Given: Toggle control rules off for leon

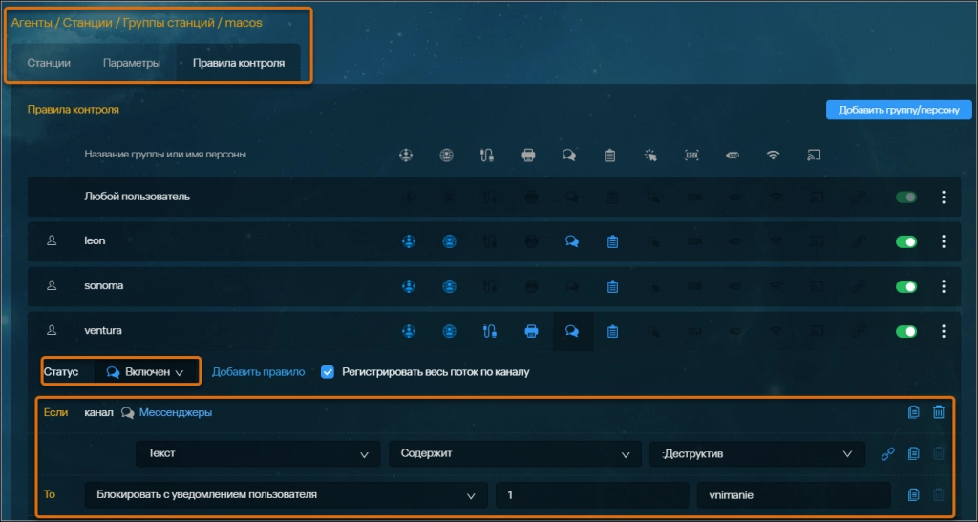Looking at the screenshot, I should (x=905, y=241).
